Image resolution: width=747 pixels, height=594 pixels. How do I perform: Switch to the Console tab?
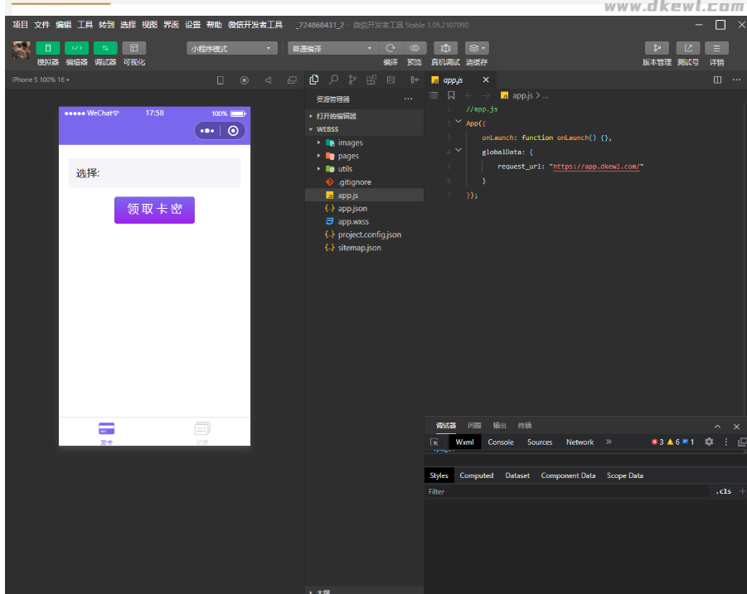pyautogui.click(x=501, y=442)
